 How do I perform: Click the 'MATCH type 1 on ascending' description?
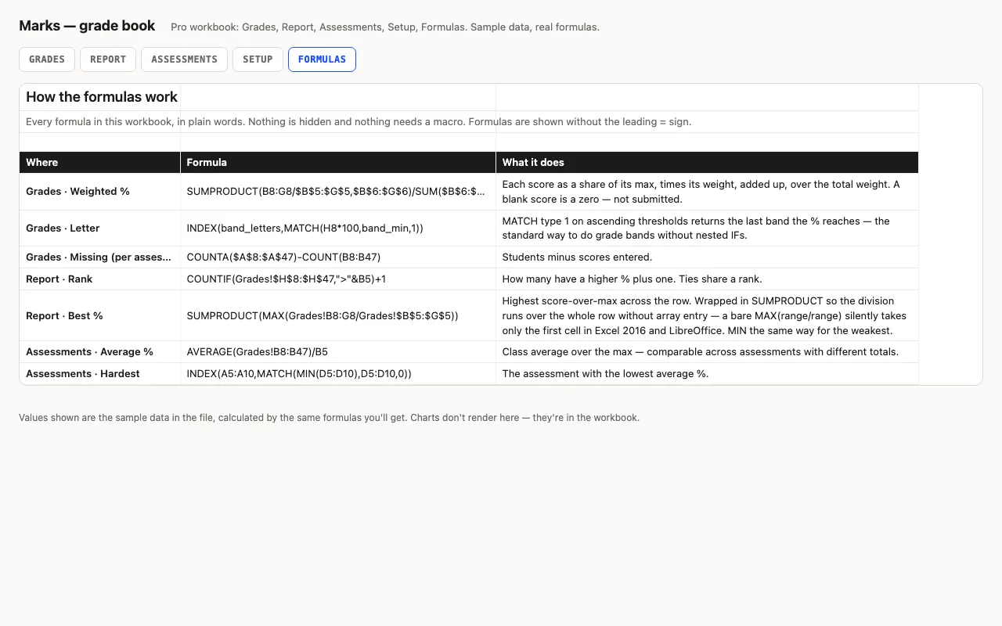(707, 228)
